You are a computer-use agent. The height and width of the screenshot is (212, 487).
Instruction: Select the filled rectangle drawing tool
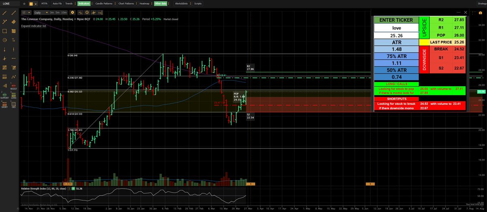13,31
